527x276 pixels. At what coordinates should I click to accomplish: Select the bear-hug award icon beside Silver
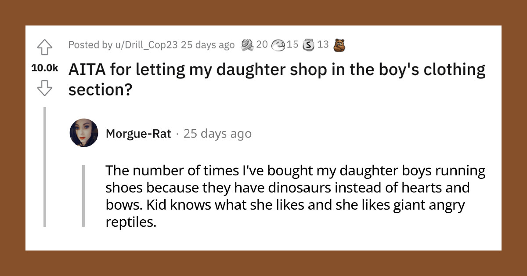340,44
